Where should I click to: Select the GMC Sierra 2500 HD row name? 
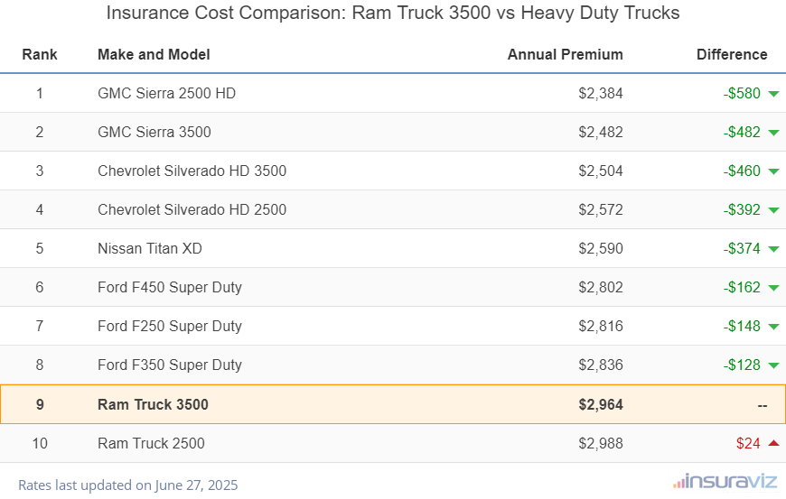(x=166, y=93)
